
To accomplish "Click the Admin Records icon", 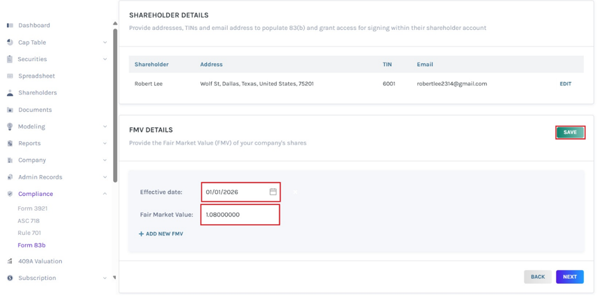I will [x=10, y=177].
